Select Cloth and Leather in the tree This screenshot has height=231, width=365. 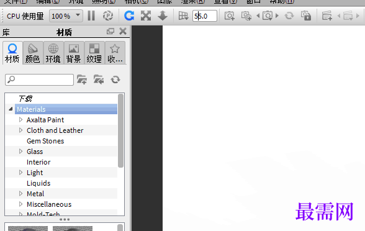point(55,130)
